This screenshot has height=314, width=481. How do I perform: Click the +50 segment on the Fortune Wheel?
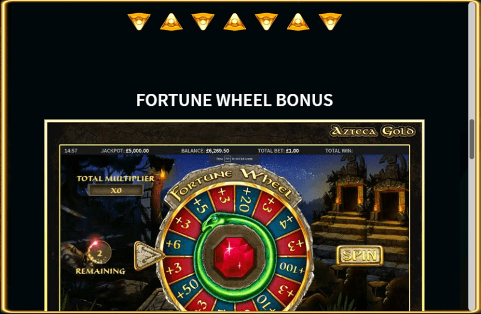coord(188,289)
